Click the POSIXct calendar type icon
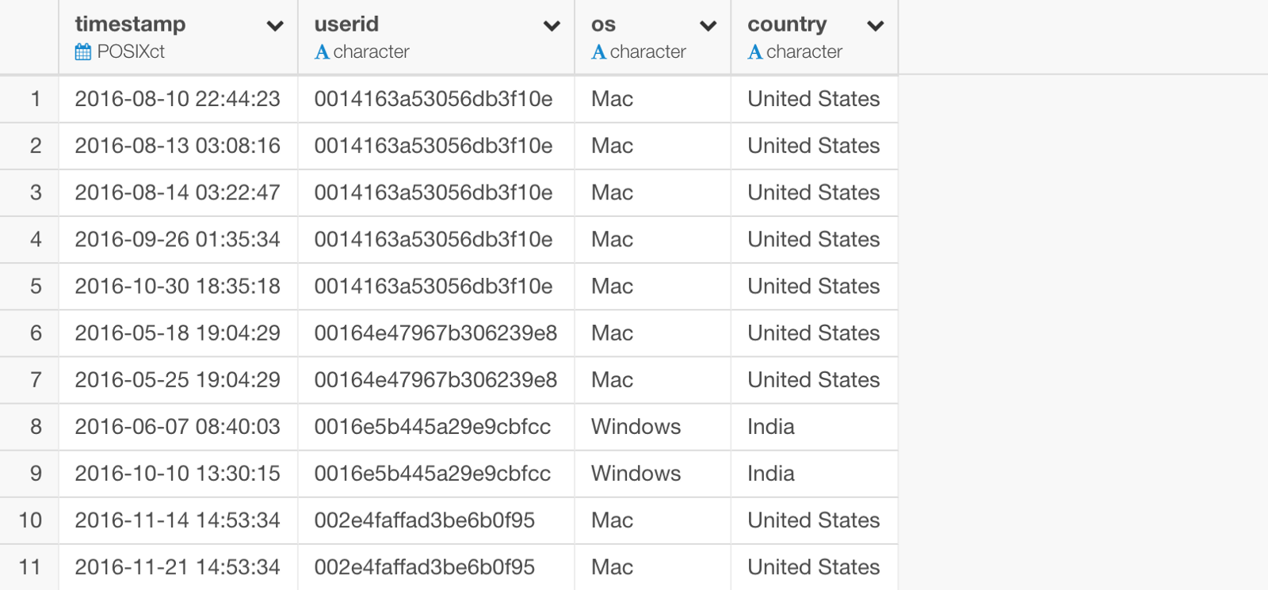This screenshot has width=1268, height=590. point(83,52)
